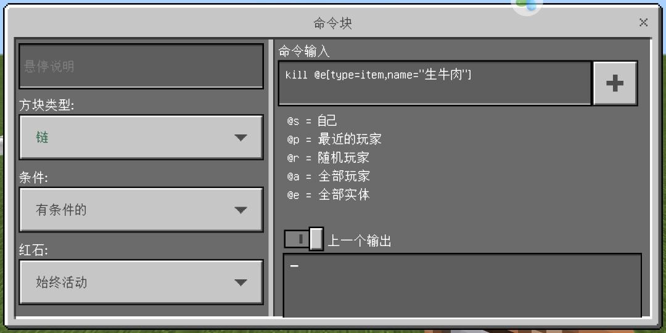Viewport: 666px width, 333px height.
Task: Click the vertical divider between panels
Action: coord(271,178)
